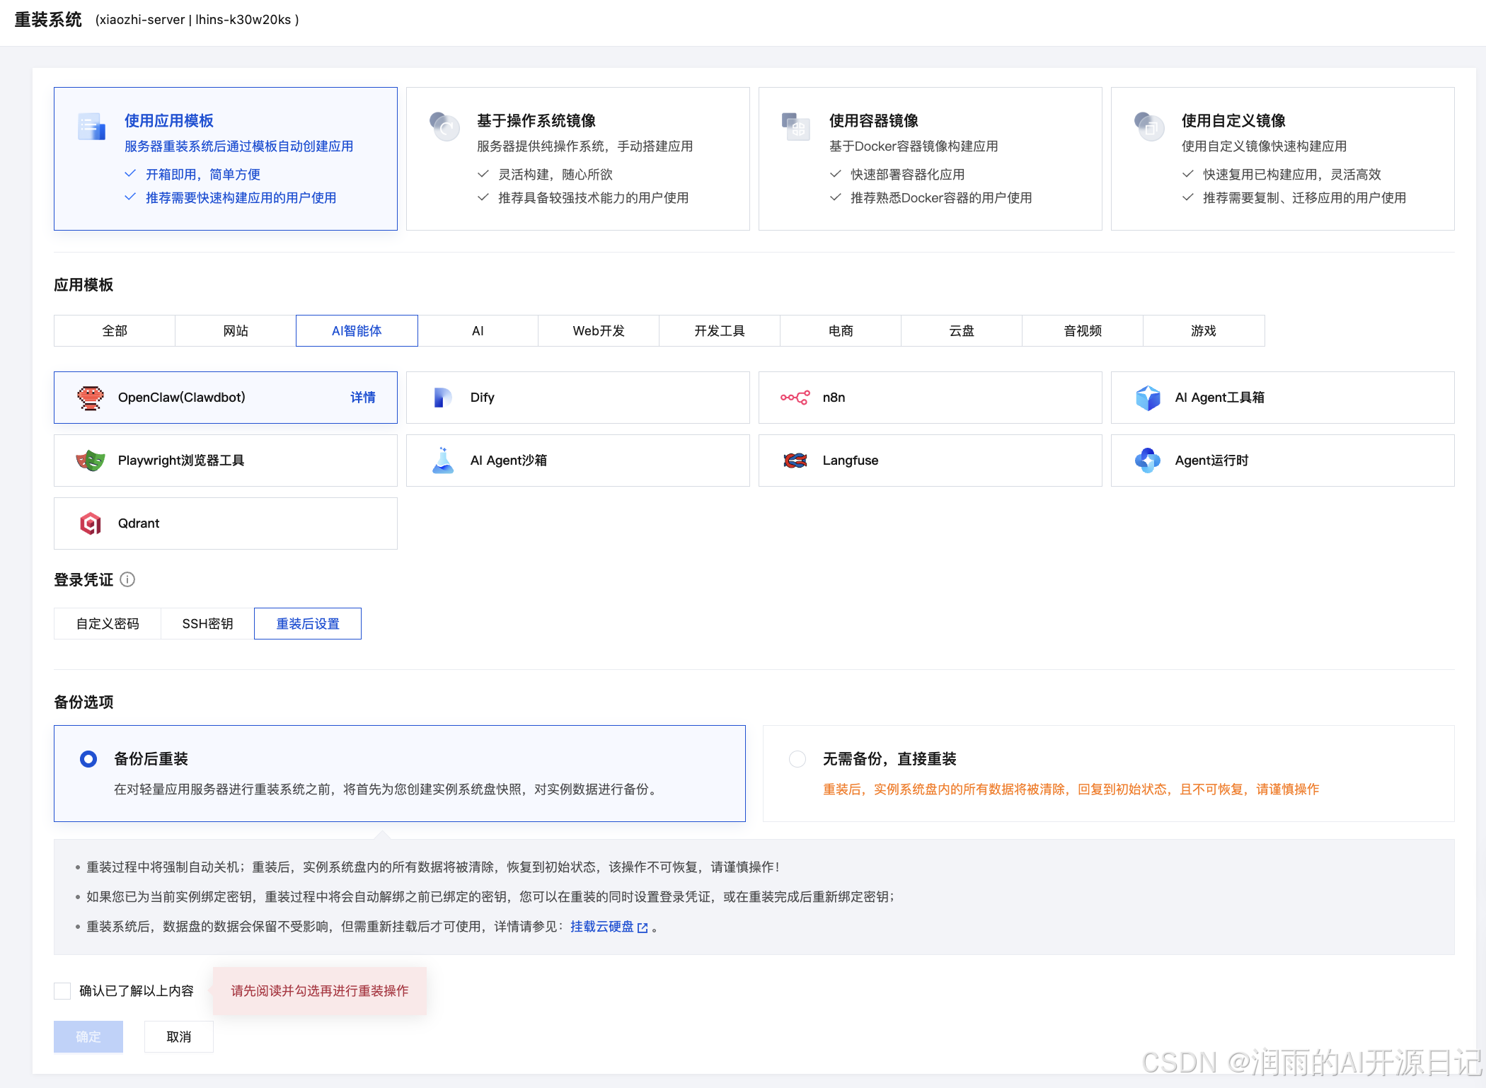Click the Playwright浏览器工具 template icon
1486x1088 pixels.
(x=91, y=460)
